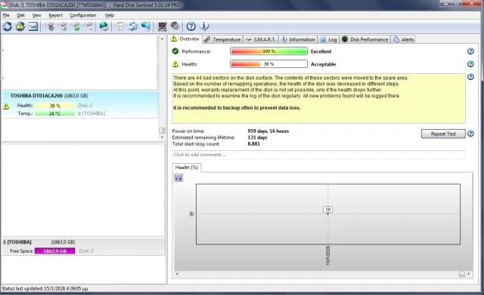Select the TOSHIBA DT01ACA200 disk entry

click(x=80, y=105)
